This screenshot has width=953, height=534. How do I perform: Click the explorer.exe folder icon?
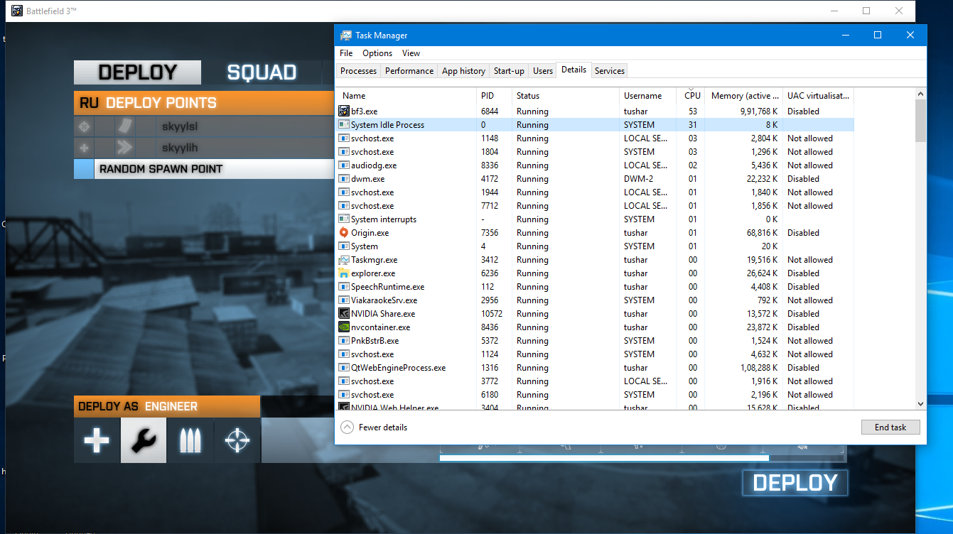click(x=344, y=273)
